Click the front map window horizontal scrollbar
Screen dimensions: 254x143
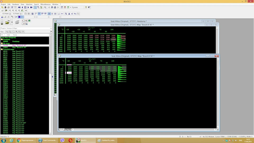144,129
